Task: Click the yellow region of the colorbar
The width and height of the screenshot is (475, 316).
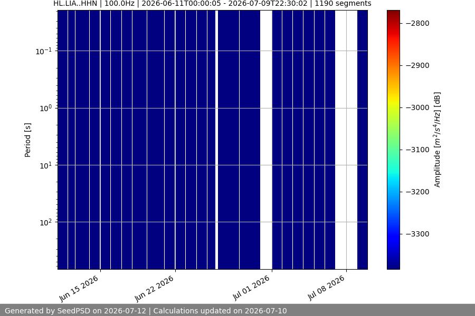Action: coord(393,100)
